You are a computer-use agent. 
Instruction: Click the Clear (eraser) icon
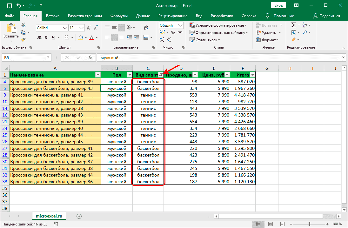(x=293, y=39)
